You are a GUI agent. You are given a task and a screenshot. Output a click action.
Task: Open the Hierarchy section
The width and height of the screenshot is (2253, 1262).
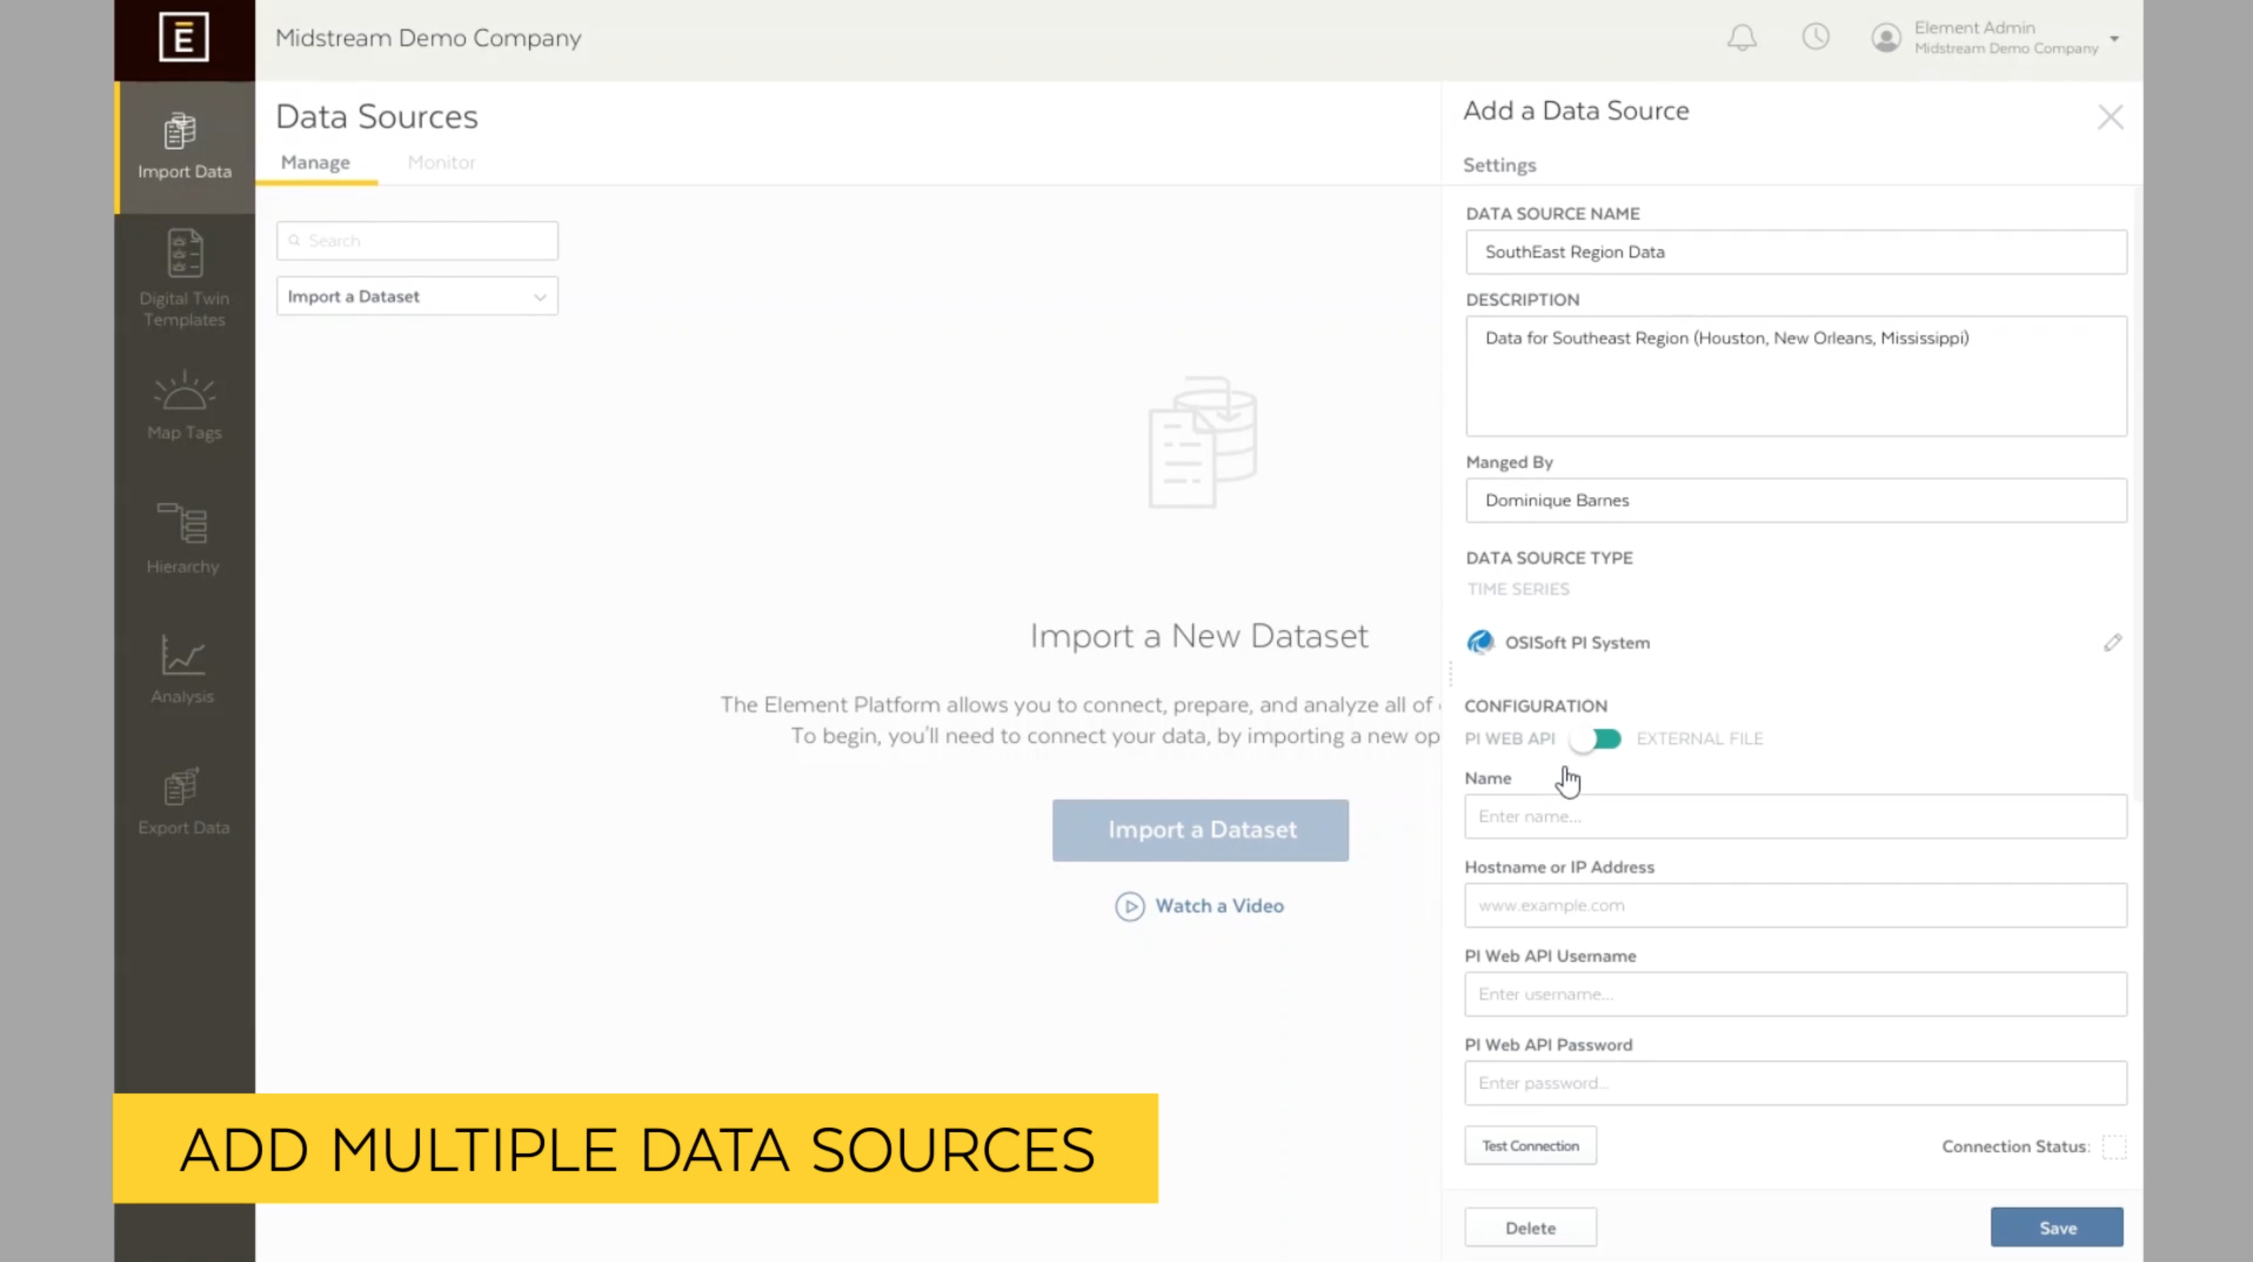click(183, 538)
